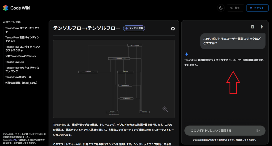Viewport: 272px width, 146px height.
Task: Click the Code Wiki logo icon
Action: (6, 8)
